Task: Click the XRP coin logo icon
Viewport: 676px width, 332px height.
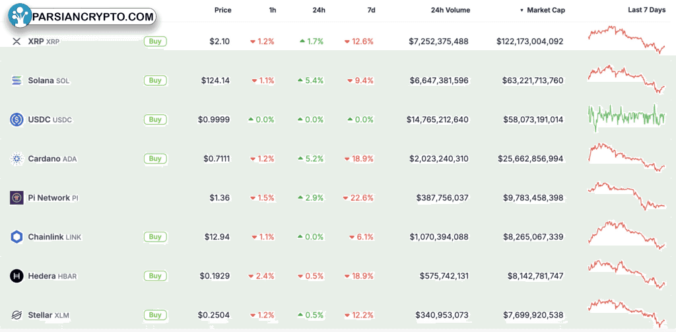Action: 17,42
